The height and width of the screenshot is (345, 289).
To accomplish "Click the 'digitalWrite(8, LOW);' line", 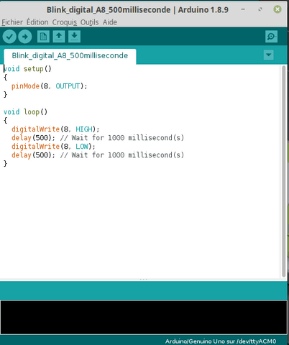I will pyautogui.click(x=53, y=147).
